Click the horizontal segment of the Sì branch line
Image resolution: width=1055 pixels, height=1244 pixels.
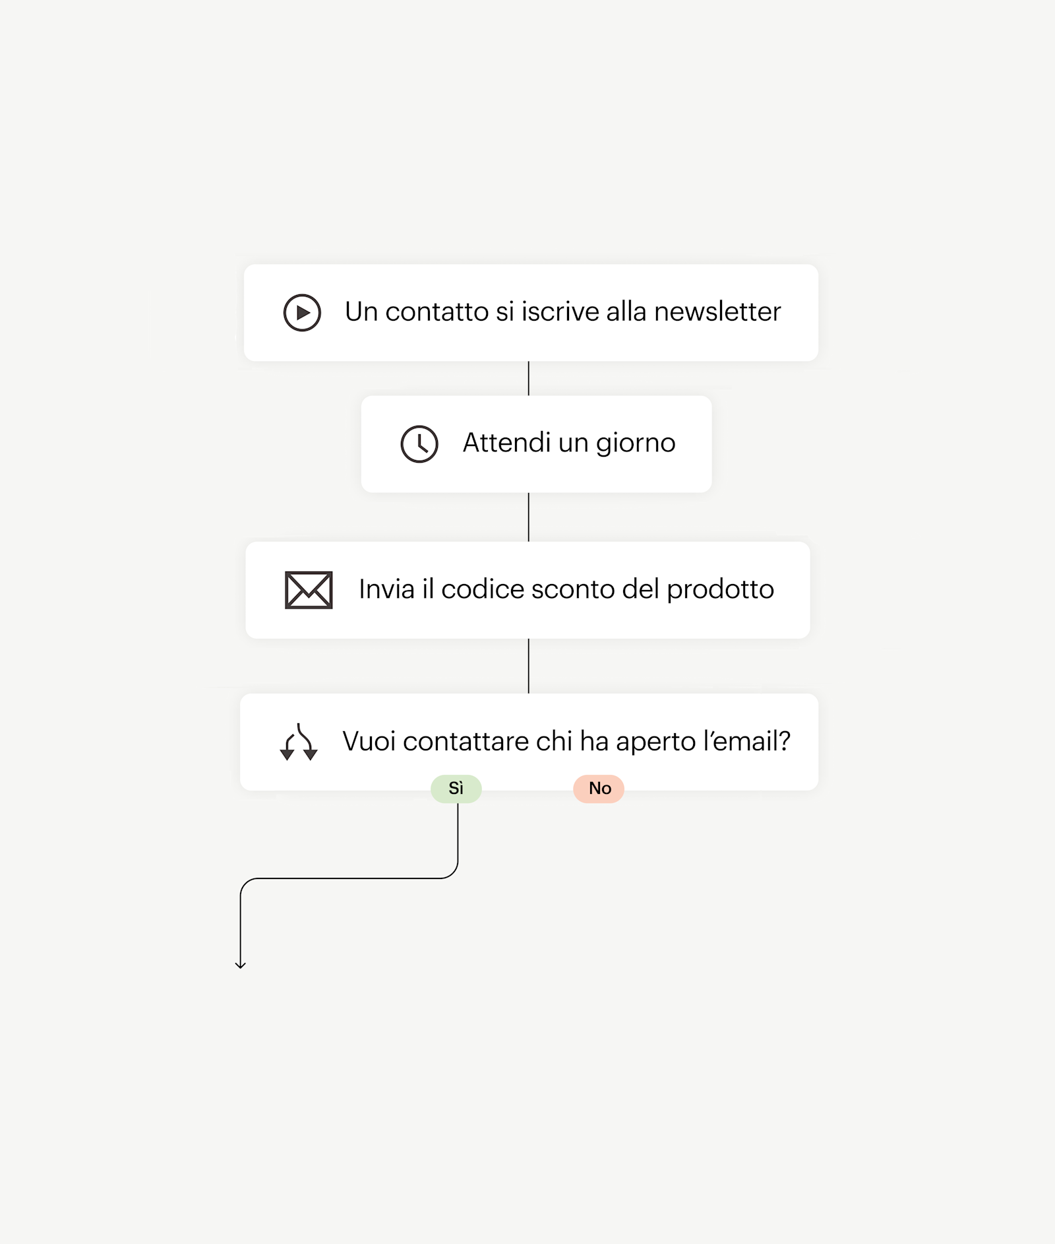tap(349, 878)
